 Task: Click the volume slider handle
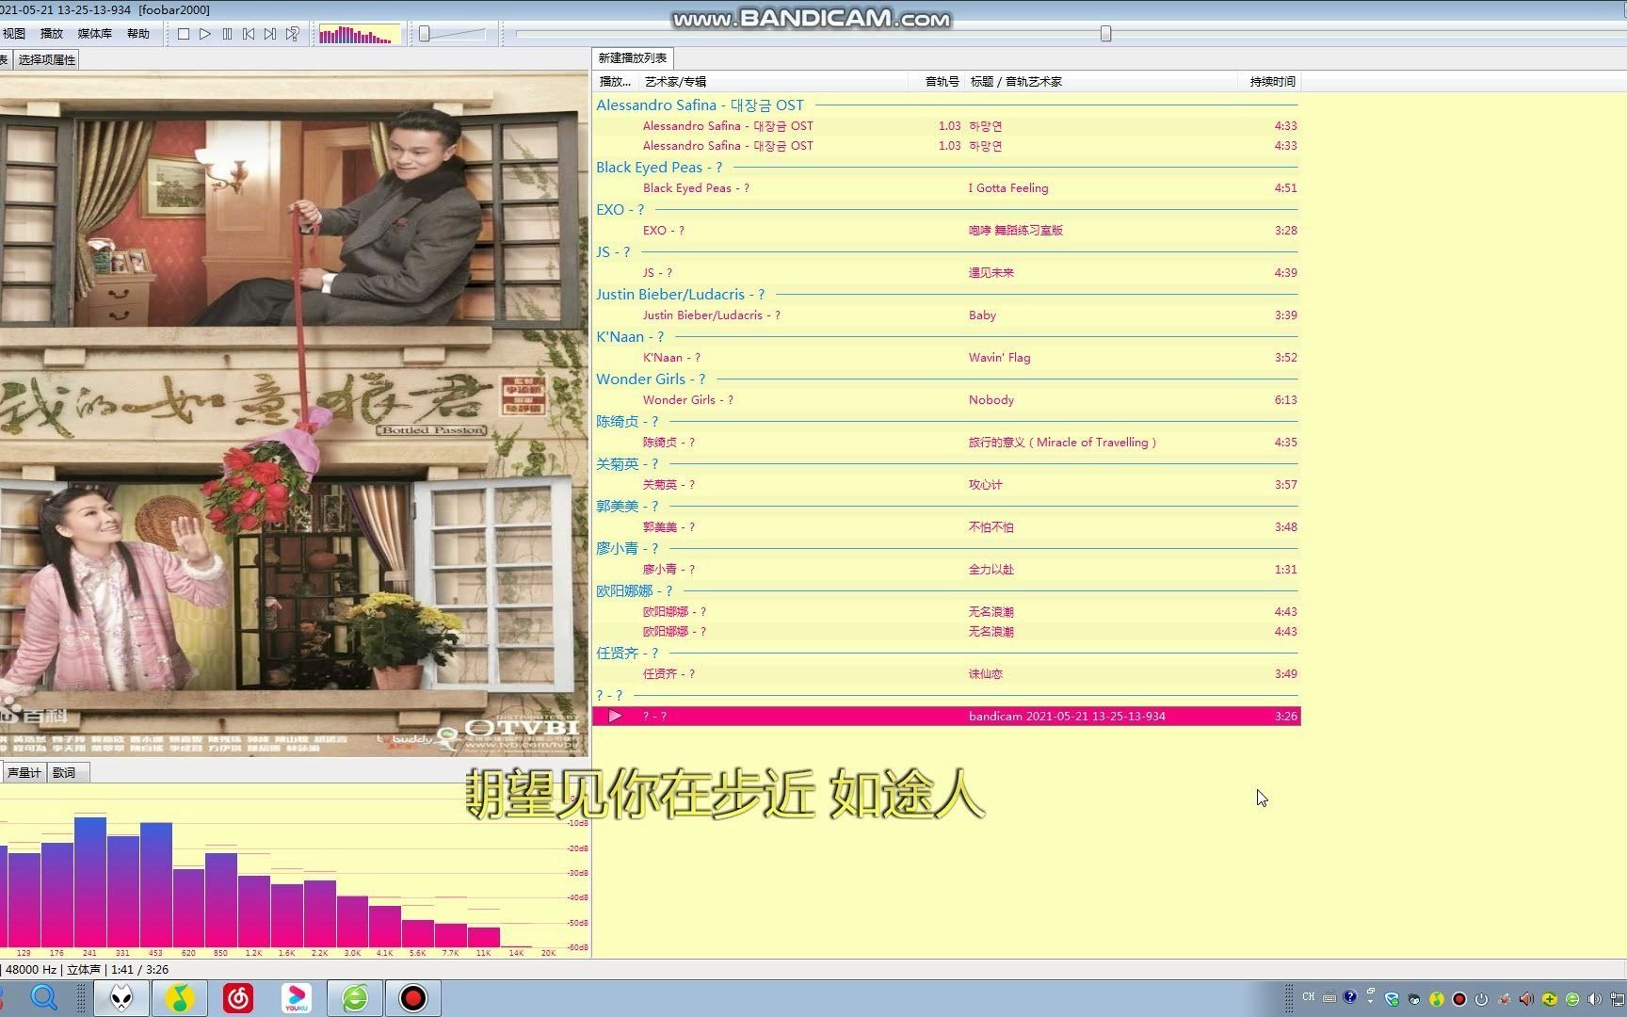(x=425, y=34)
